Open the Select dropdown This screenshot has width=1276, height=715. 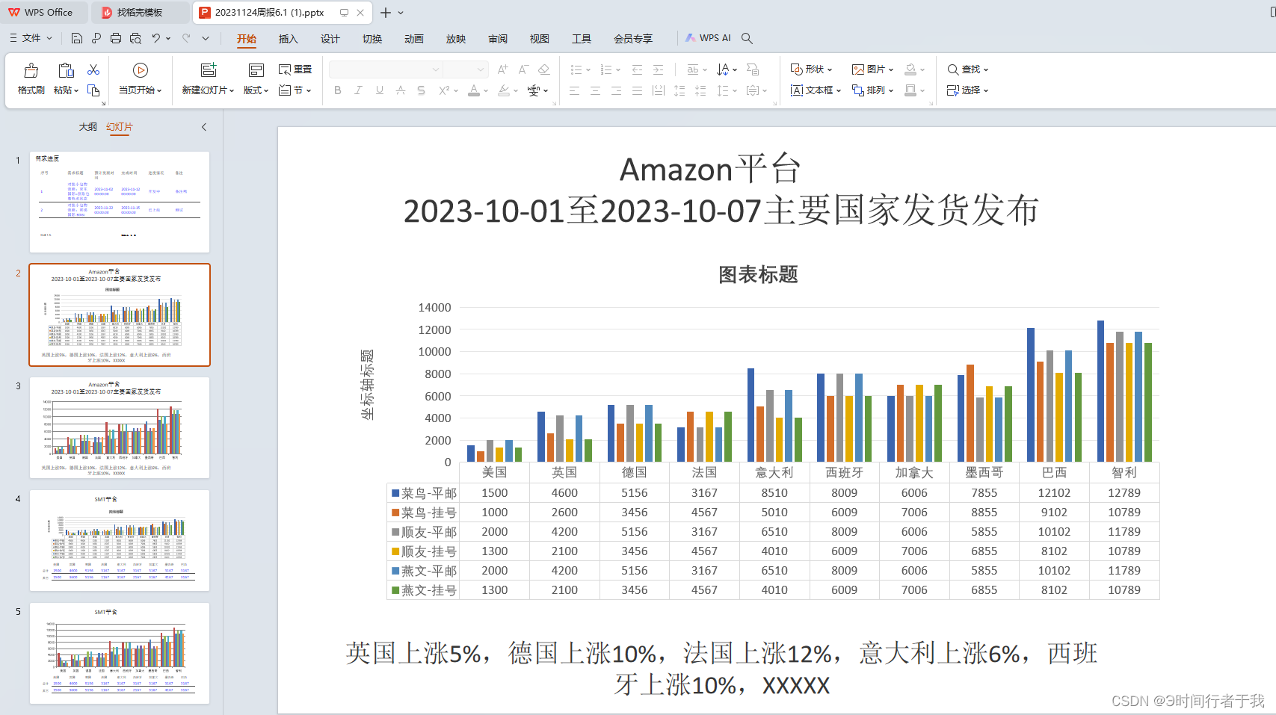[968, 90]
